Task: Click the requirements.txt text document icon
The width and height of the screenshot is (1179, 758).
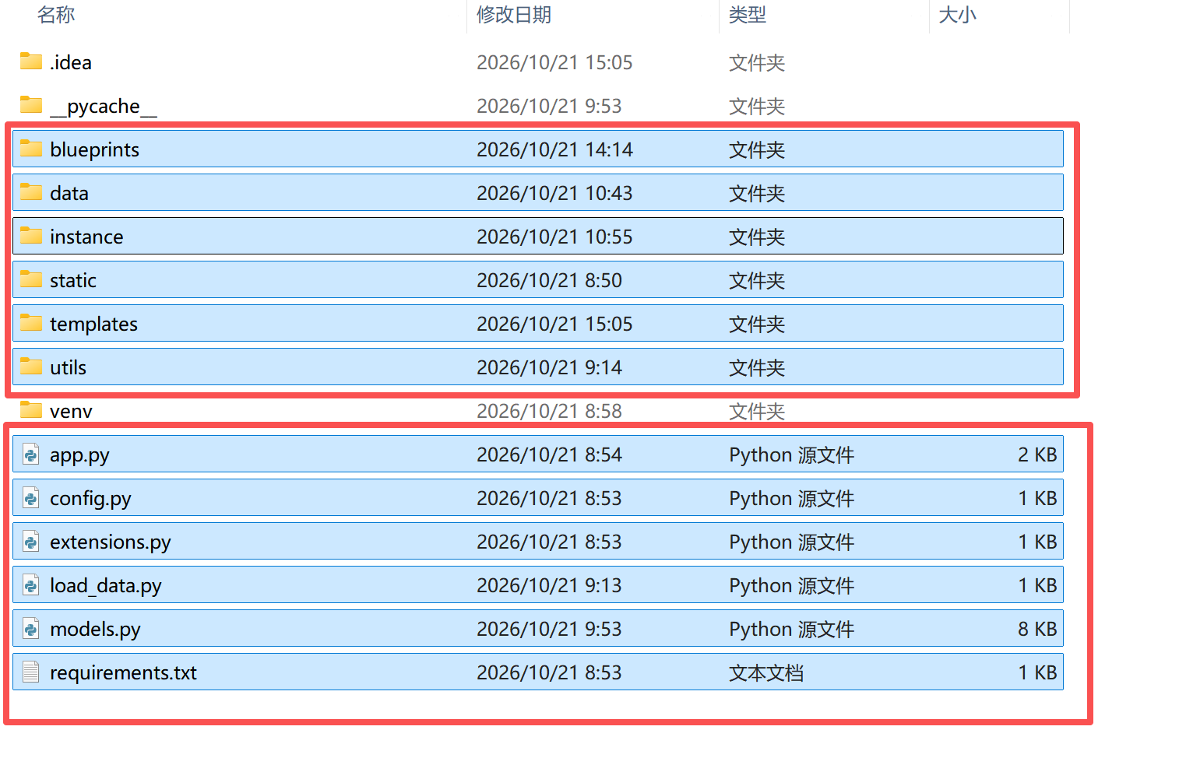Action: tap(31, 672)
